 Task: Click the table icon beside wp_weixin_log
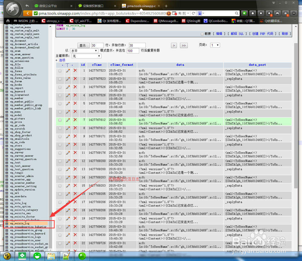click(7, 224)
